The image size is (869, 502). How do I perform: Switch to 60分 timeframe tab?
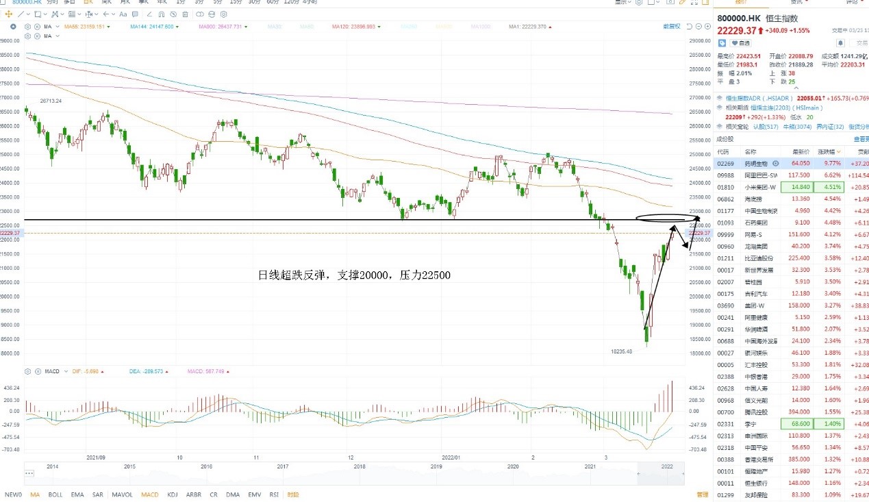pyautogui.click(x=273, y=3)
